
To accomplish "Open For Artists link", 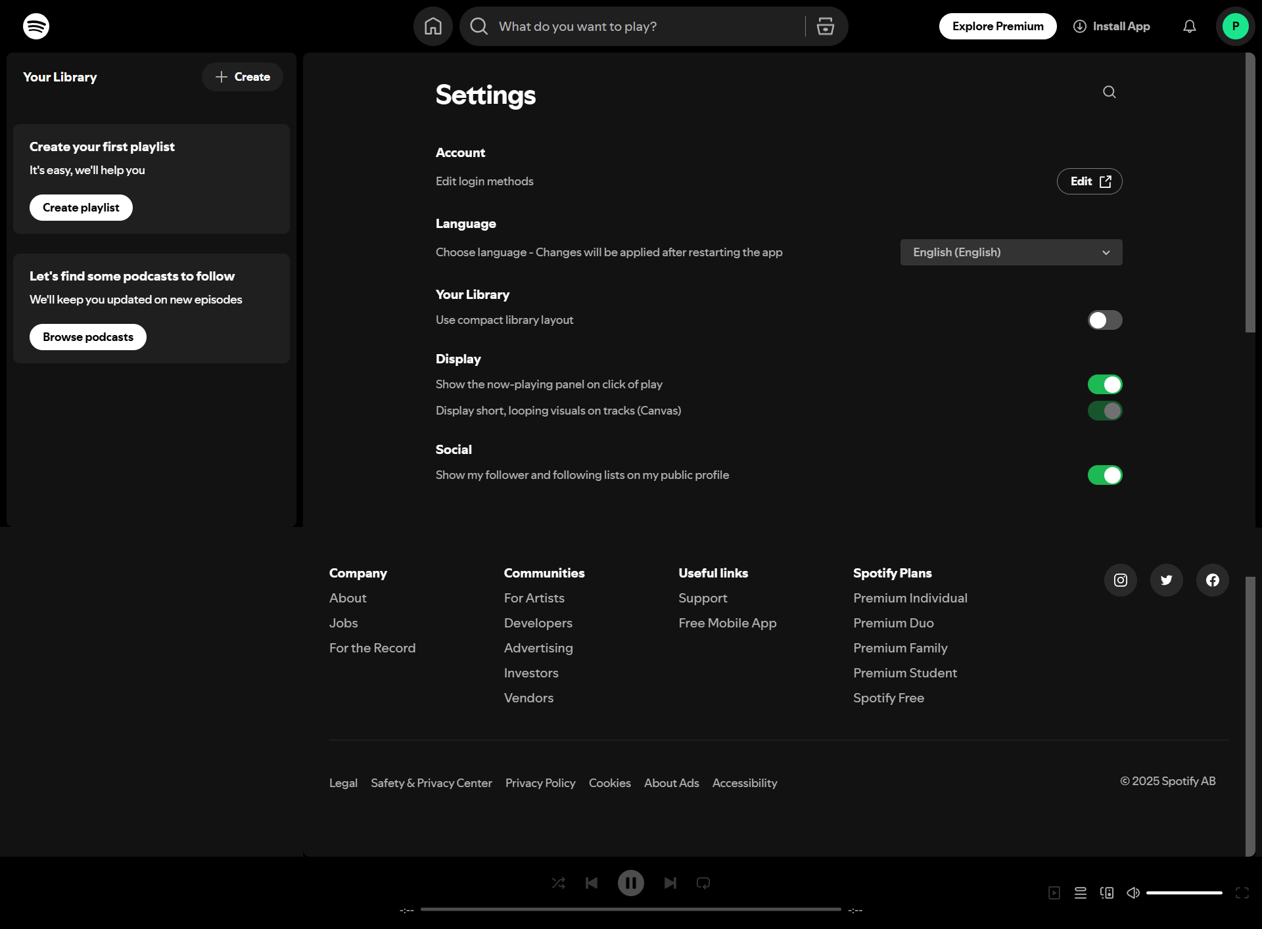I will point(534,598).
